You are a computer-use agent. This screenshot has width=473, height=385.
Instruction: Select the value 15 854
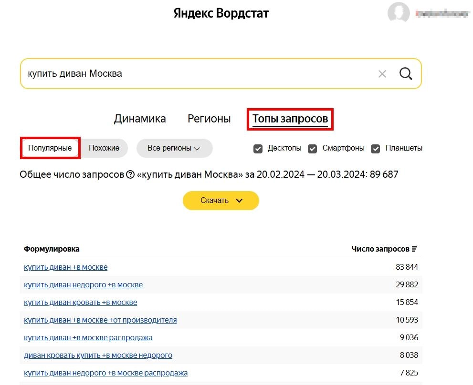[407, 303]
